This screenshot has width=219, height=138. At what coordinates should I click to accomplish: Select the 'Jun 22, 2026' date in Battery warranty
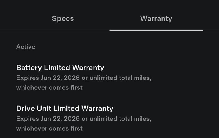coord(60,78)
